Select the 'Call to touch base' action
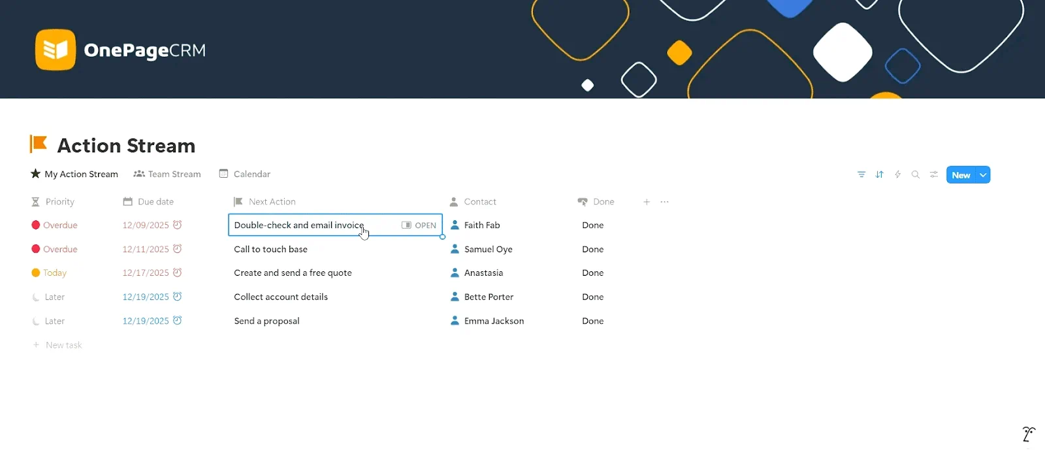 [x=270, y=249]
